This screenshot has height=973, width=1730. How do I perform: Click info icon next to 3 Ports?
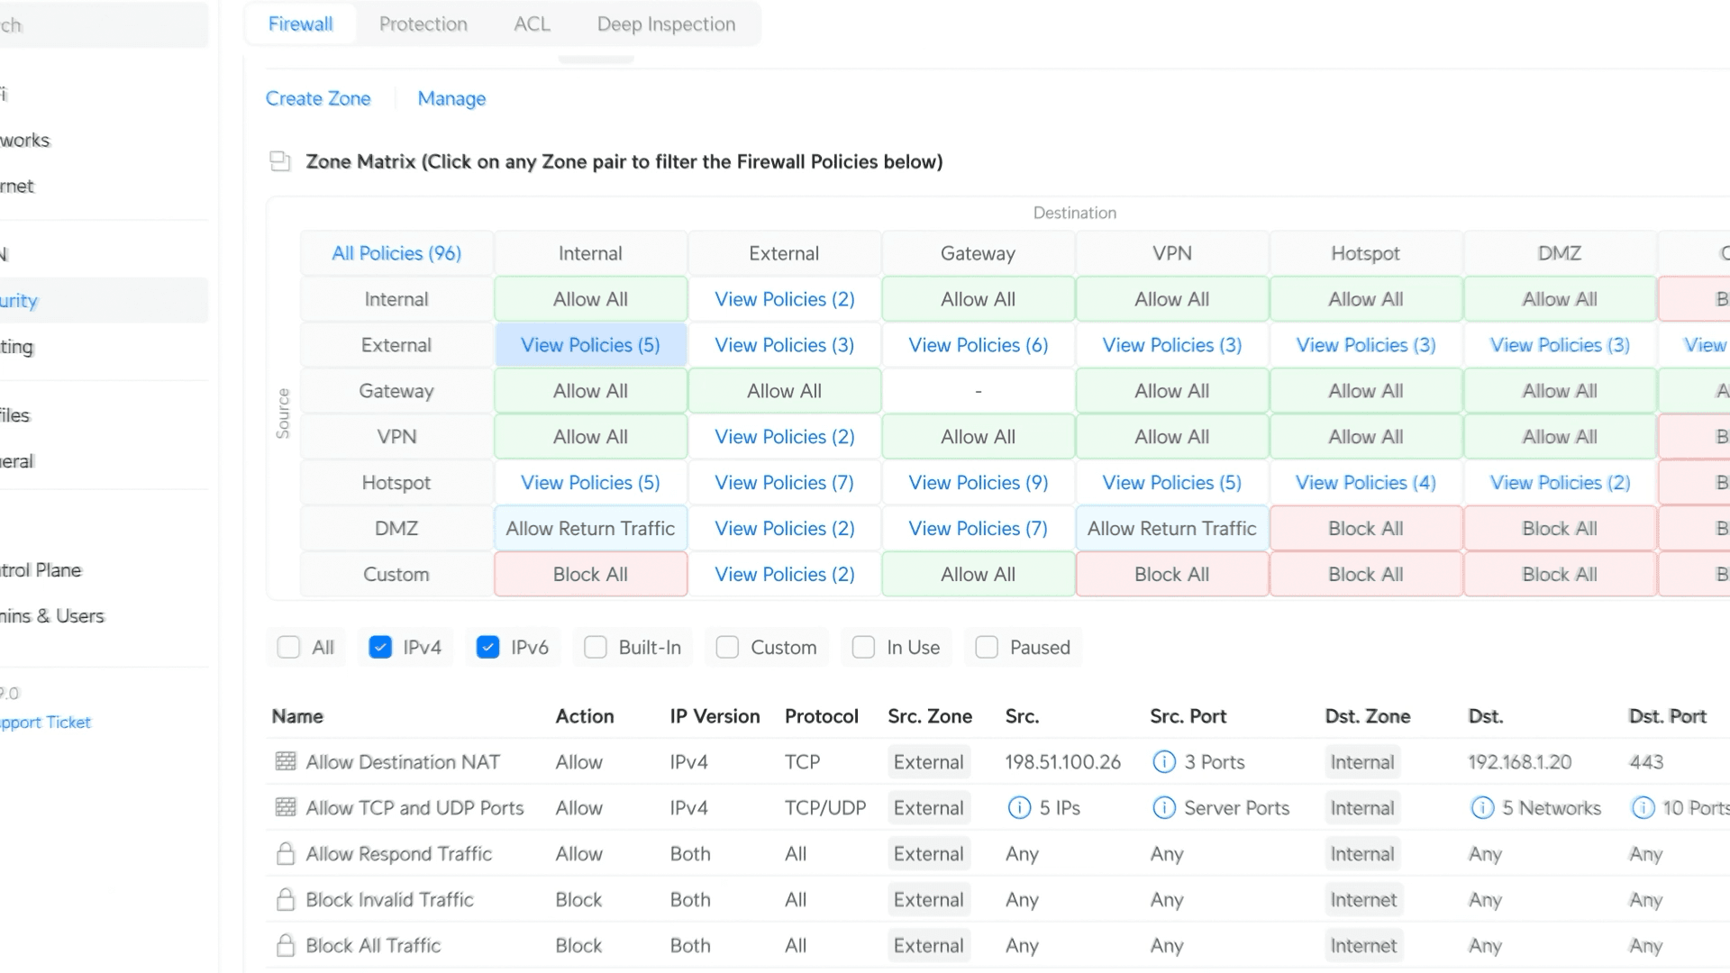pos(1164,762)
